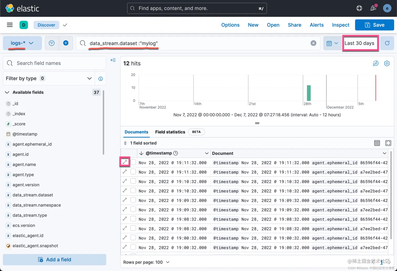This screenshot has height=271, width=397.
Task: Focus the Search field names input
Action: click(x=55, y=63)
